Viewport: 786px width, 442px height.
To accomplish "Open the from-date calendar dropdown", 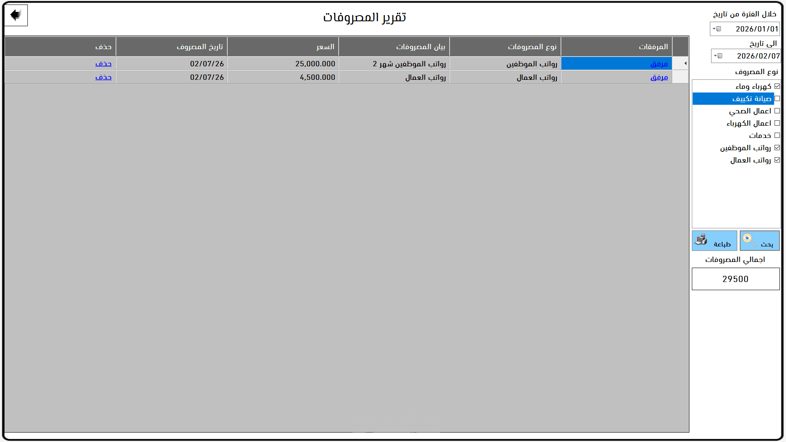I will pyautogui.click(x=716, y=29).
